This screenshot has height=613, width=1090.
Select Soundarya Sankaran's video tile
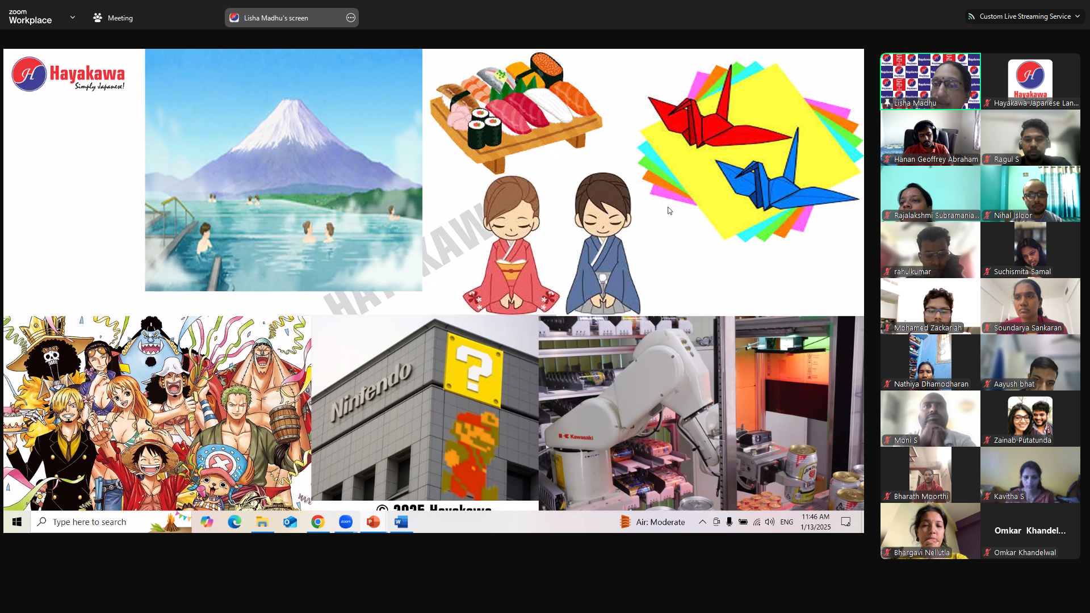(1030, 306)
